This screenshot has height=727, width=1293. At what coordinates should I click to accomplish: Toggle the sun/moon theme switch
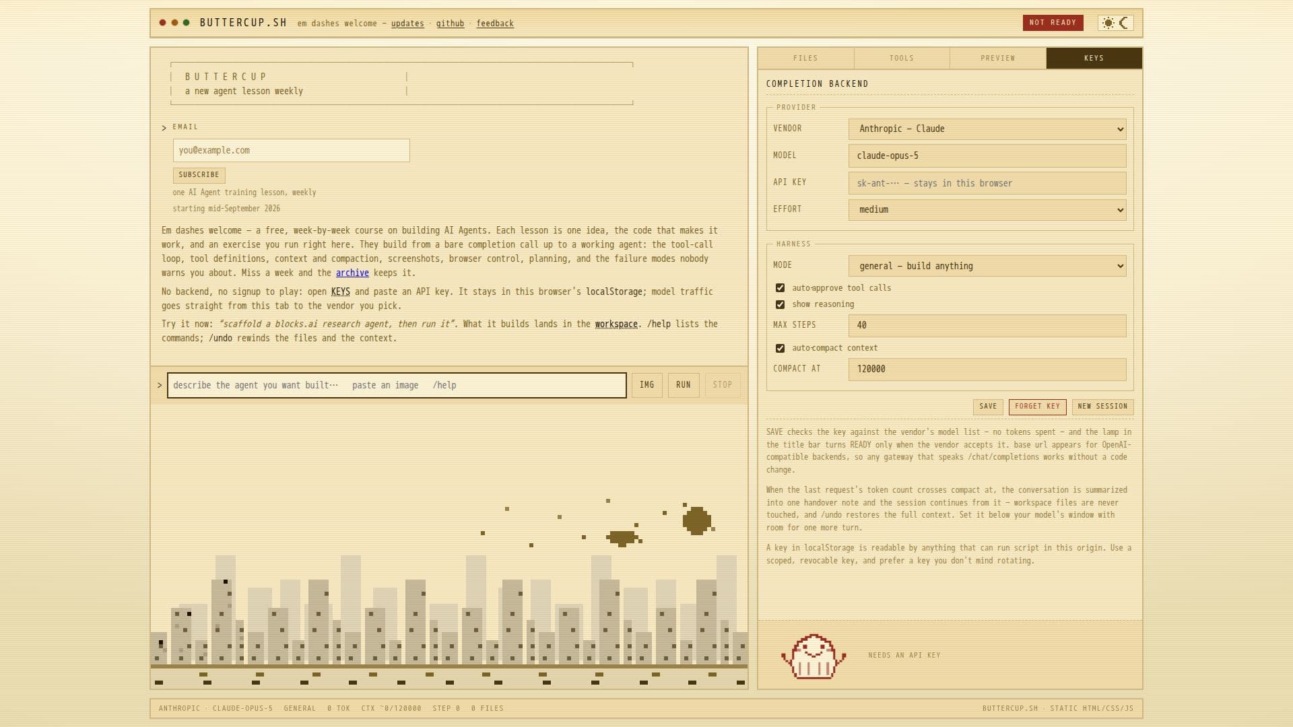(1116, 23)
